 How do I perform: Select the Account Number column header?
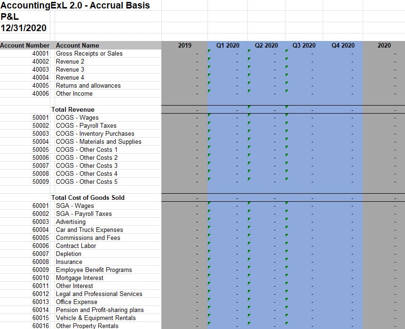tap(24, 46)
